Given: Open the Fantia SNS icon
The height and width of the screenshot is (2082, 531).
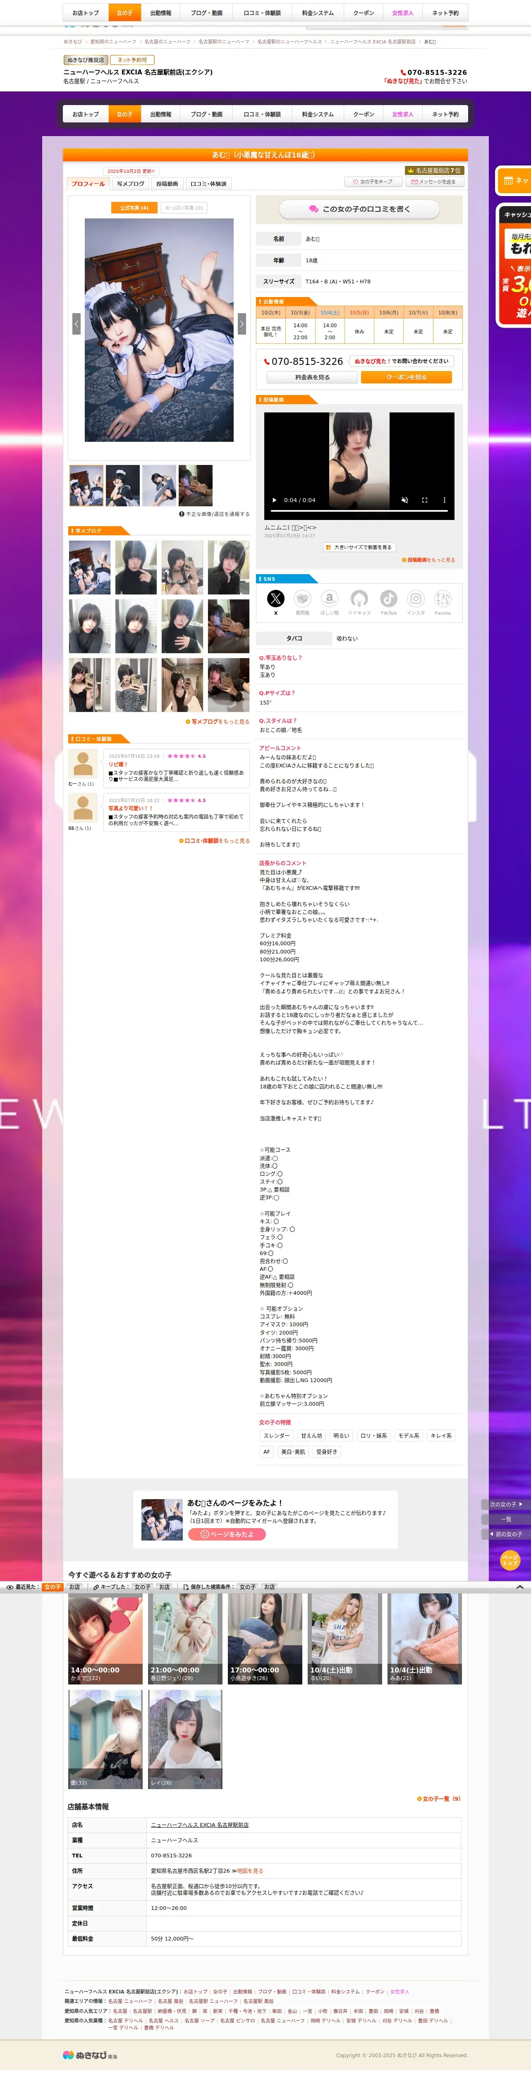Looking at the screenshot, I should 443,602.
